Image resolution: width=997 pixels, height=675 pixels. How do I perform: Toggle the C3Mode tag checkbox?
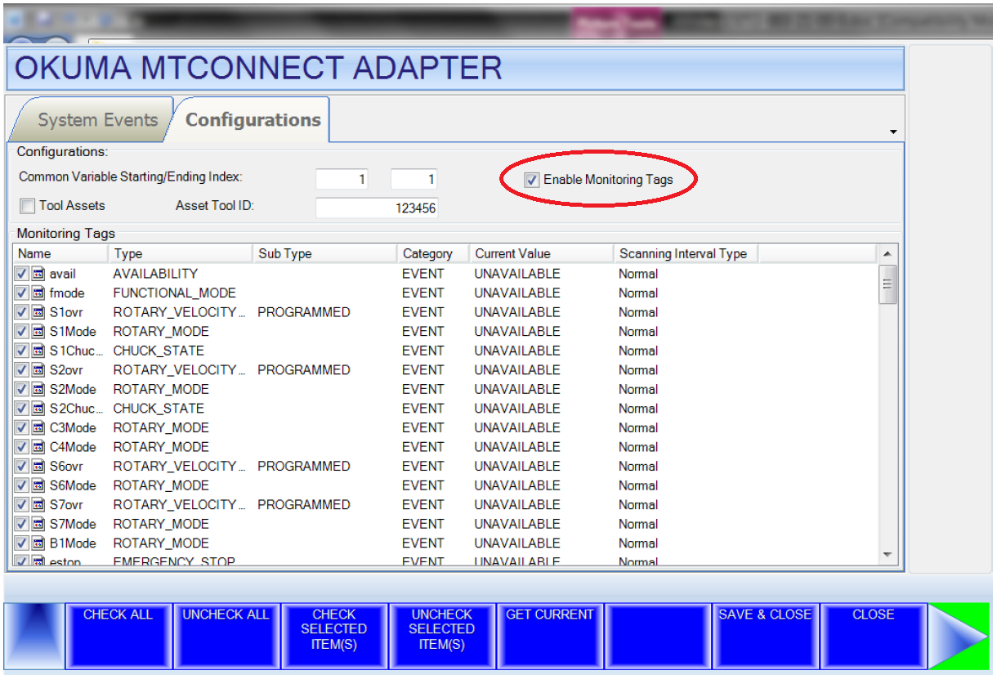(x=21, y=427)
